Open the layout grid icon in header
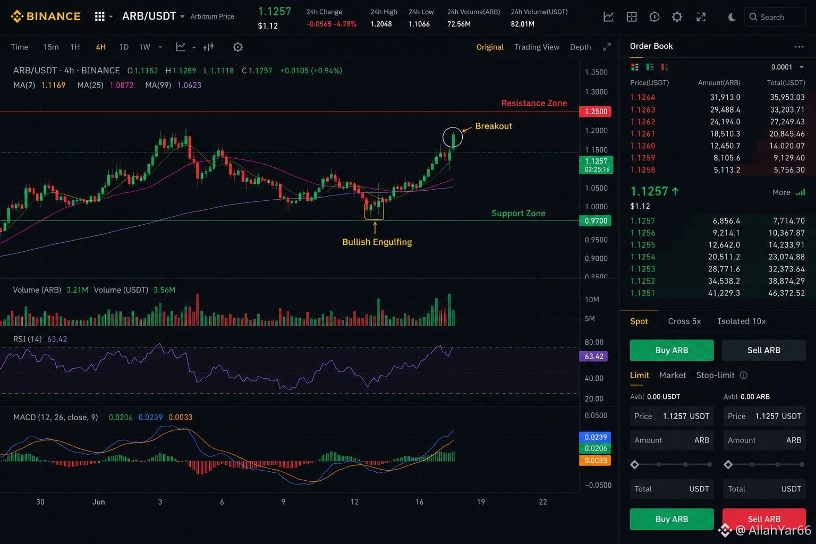 (x=632, y=17)
